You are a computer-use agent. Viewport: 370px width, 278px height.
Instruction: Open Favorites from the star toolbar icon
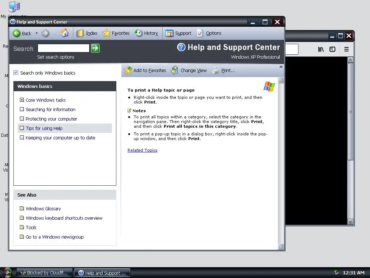(x=107, y=33)
